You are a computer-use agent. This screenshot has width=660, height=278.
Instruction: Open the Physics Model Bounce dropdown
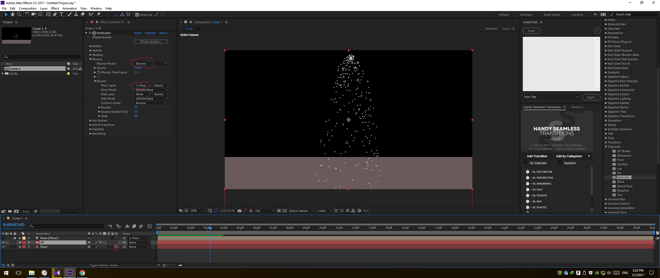[151, 63]
